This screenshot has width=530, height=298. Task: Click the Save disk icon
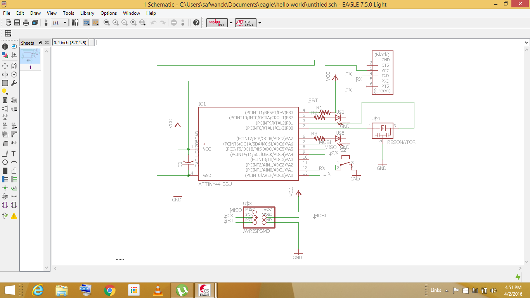[x=17, y=23]
